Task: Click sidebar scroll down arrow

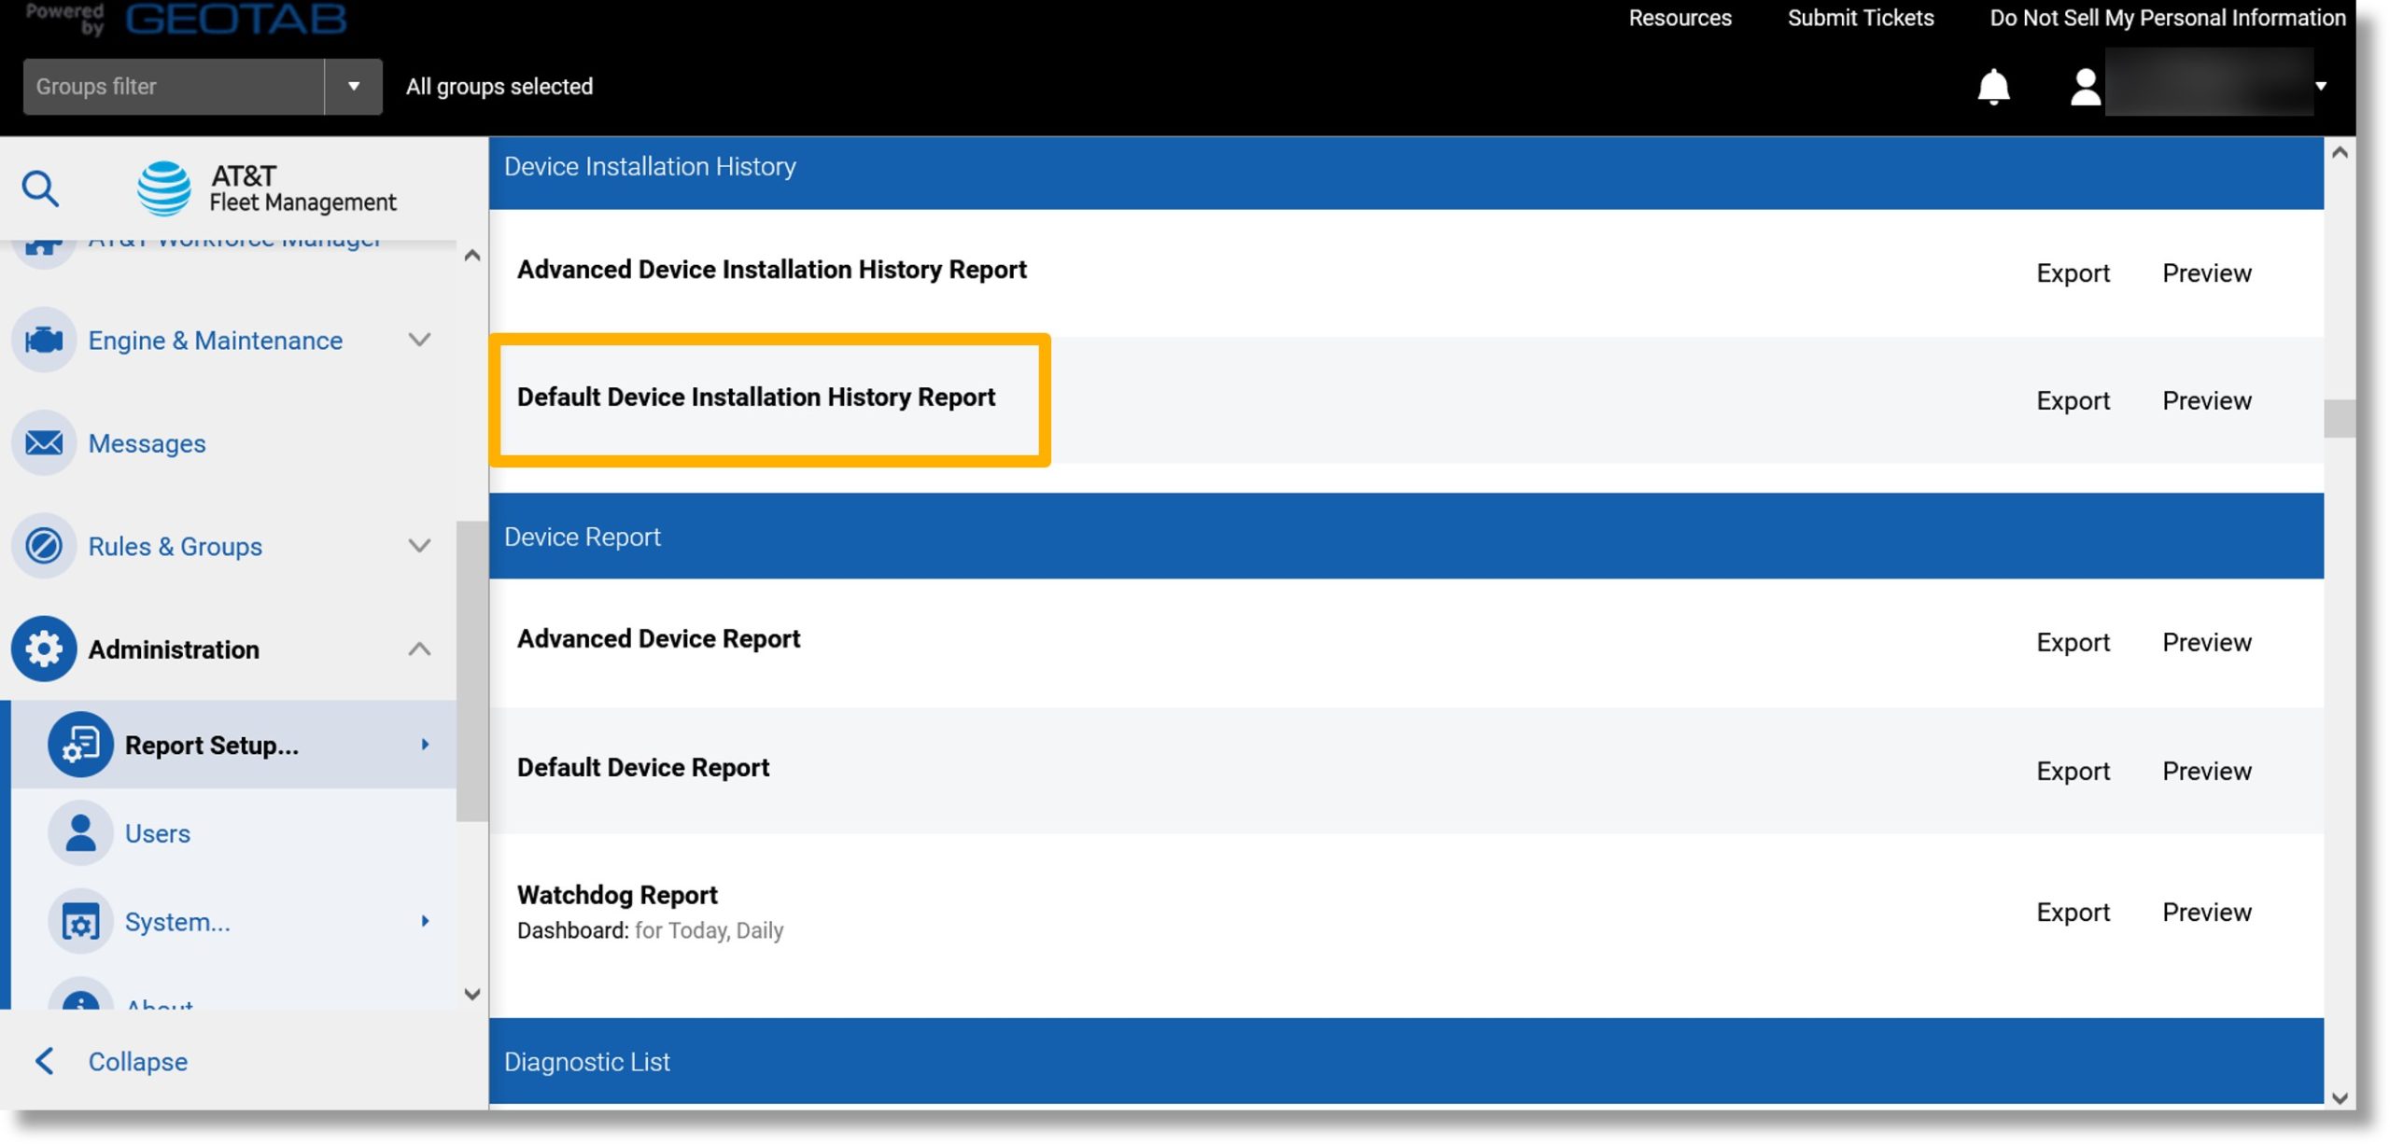Action: [472, 994]
